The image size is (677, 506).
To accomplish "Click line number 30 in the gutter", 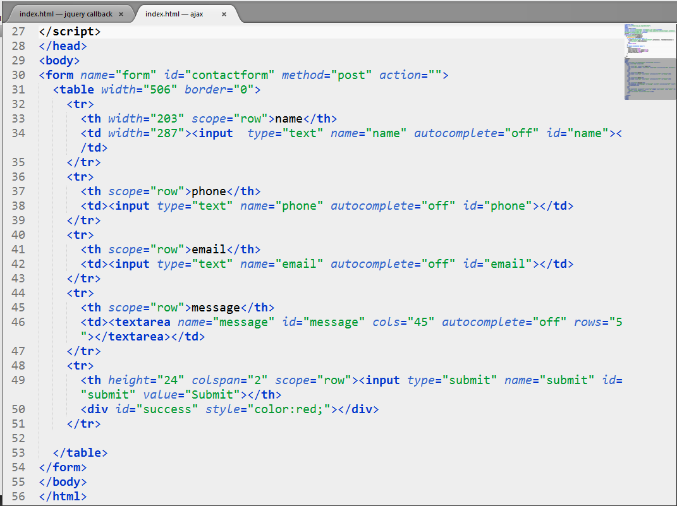I will 18,75.
